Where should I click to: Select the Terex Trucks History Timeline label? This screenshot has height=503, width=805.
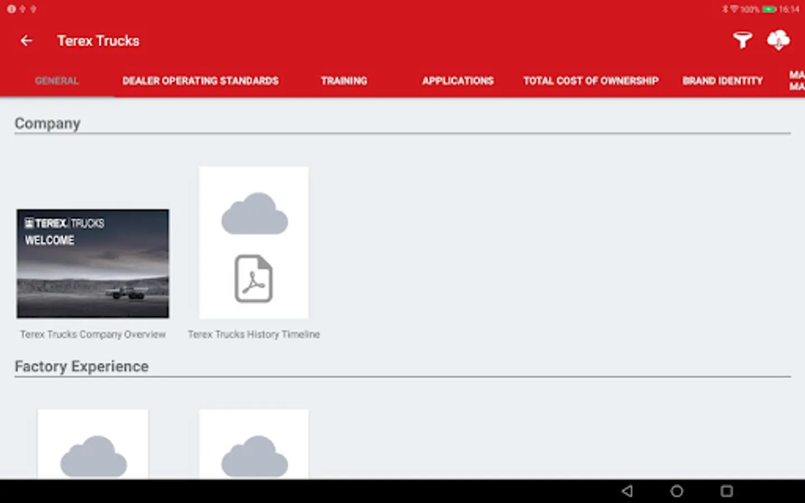[254, 334]
